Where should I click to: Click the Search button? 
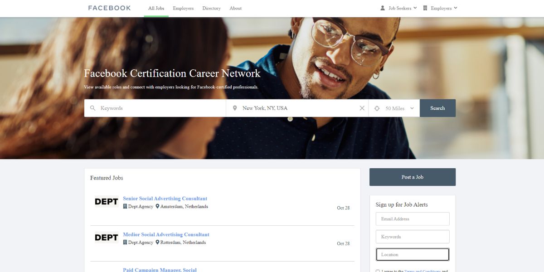[x=437, y=108]
